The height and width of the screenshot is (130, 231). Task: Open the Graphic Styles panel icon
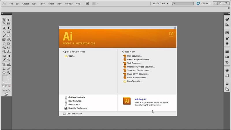click(227, 76)
